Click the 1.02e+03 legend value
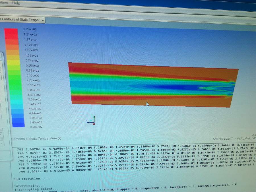 click(32, 55)
